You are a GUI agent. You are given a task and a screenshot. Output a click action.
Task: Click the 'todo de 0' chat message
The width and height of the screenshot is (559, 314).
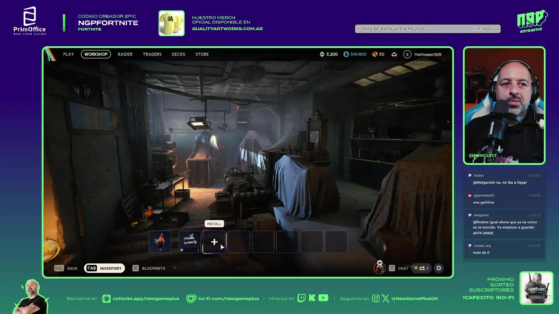click(x=481, y=253)
